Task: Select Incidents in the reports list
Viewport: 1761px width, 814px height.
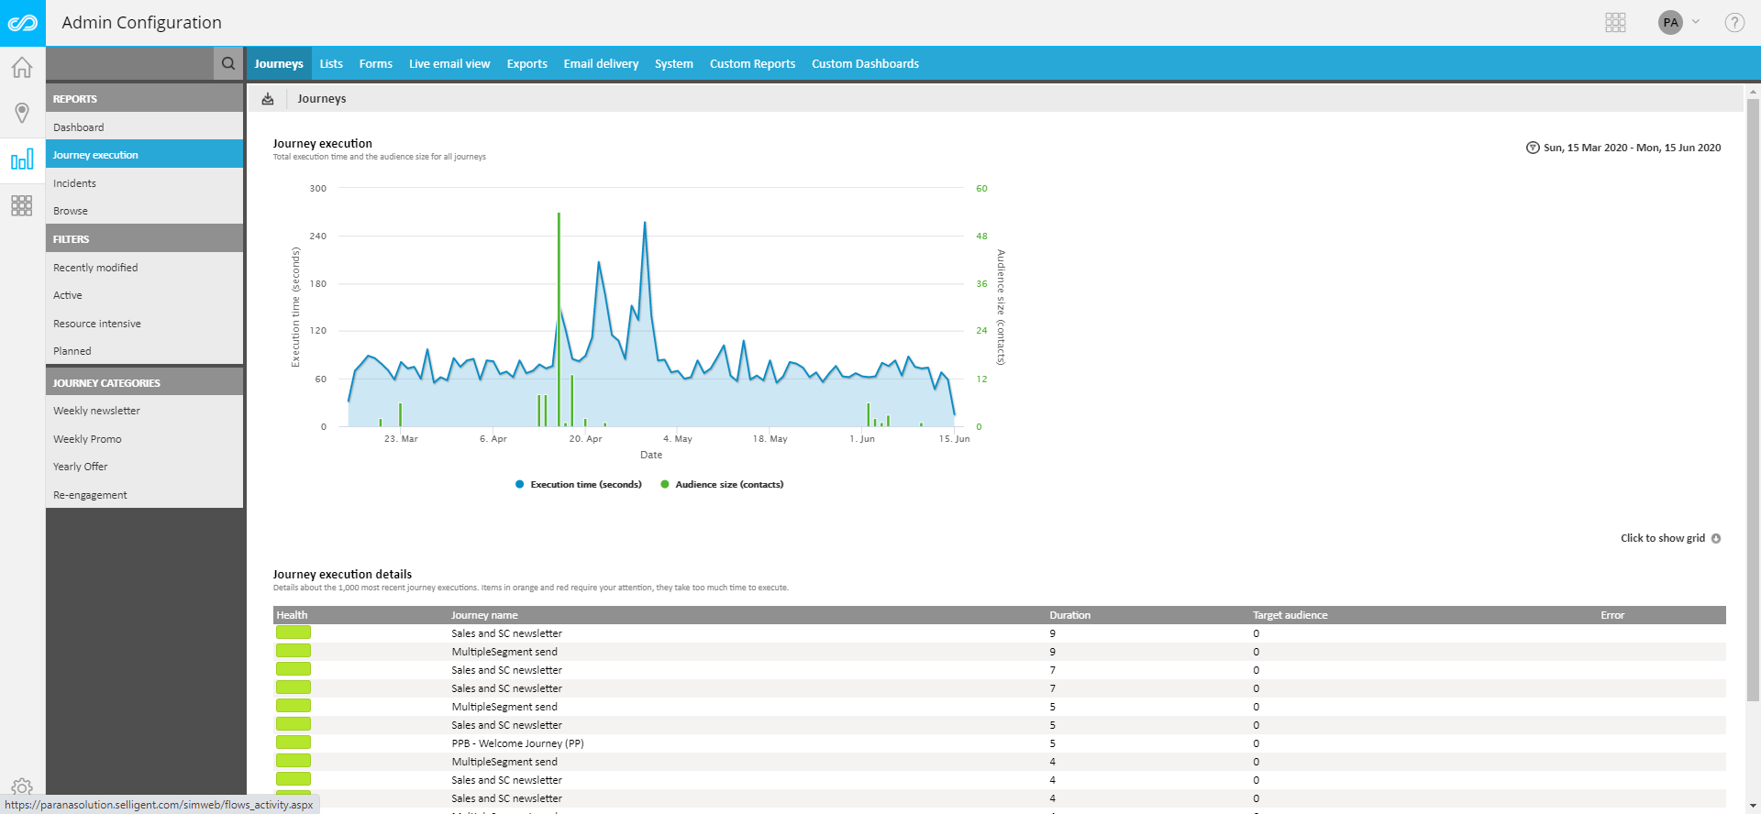Action: coord(75,183)
